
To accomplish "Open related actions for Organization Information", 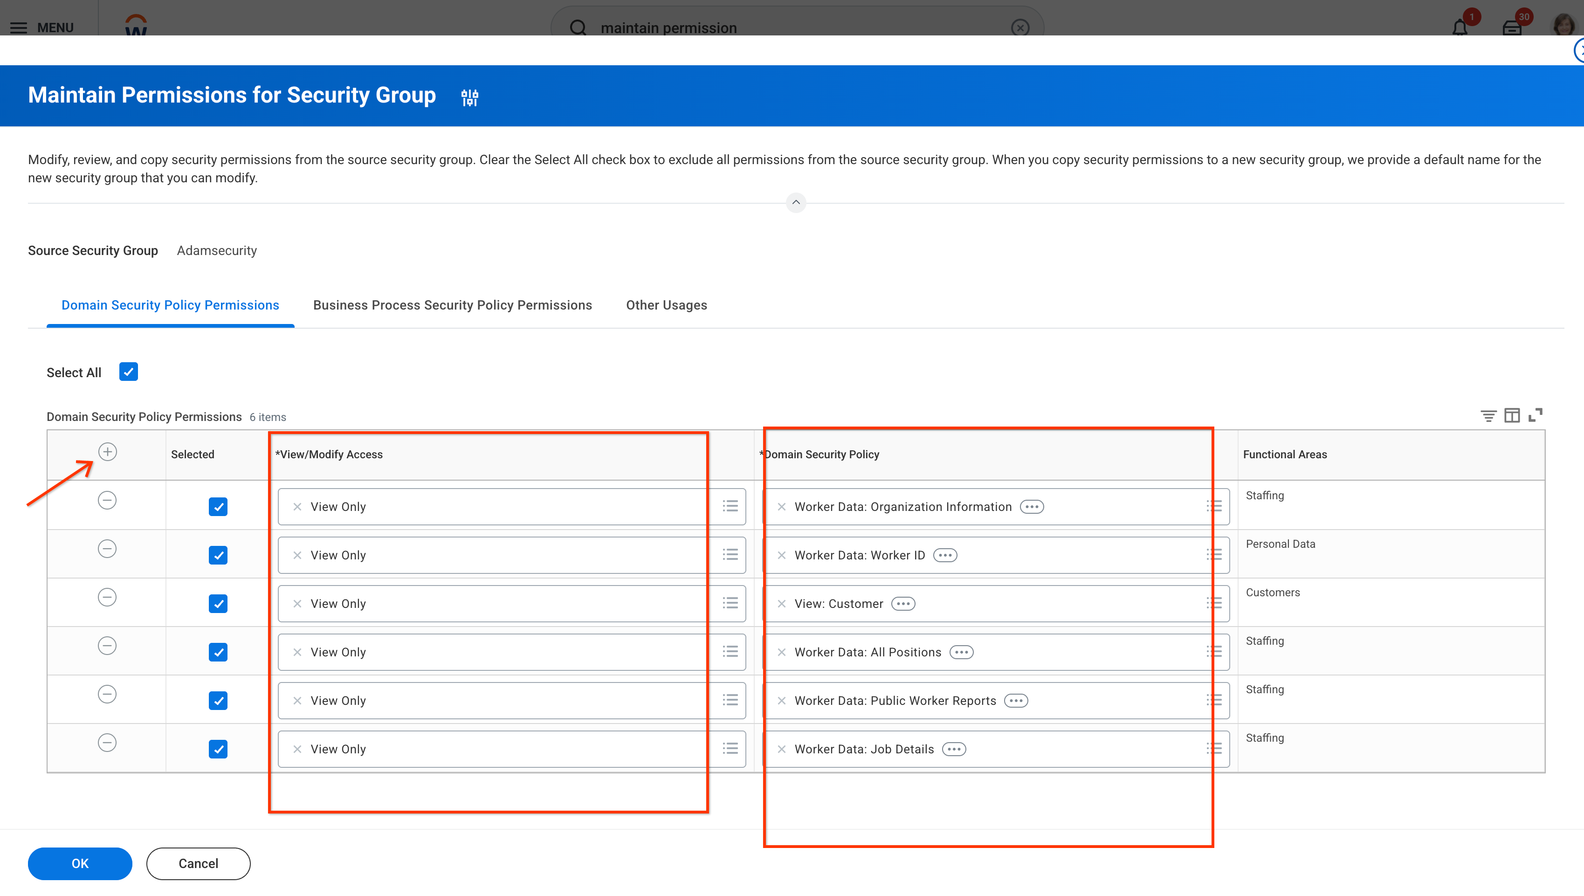I will (1032, 507).
